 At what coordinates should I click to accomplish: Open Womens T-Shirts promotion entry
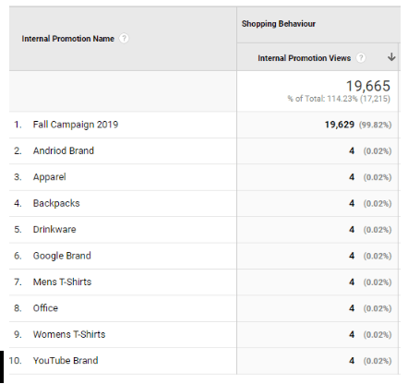click(x=69, y=334)
